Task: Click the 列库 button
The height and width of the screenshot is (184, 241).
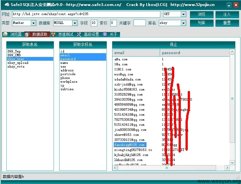Action: (202, 23)
